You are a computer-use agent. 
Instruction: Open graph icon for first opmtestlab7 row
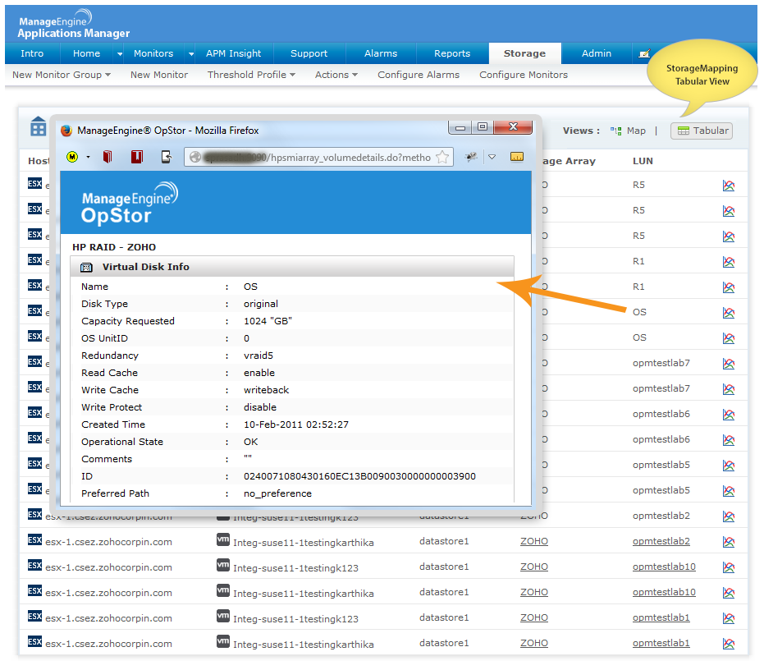pyautogui.click(x=729, y=364)
